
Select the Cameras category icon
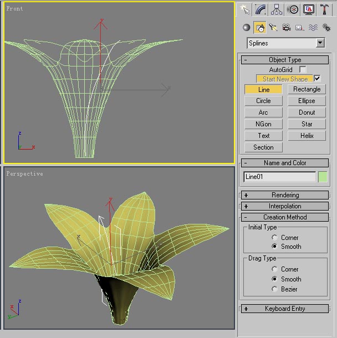(x=287, y=27)
